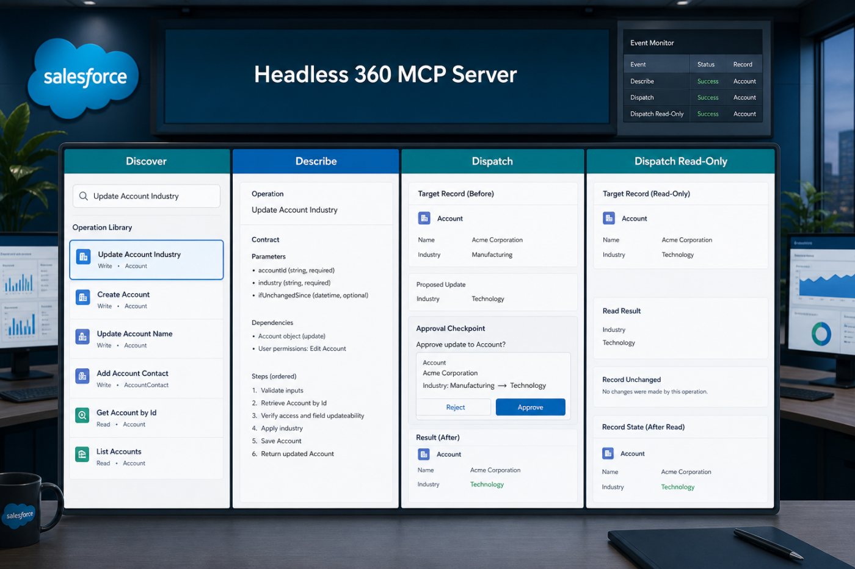Click step 6 Return updated Account
The image size is (855, 569).
pyautogui.click(x=293, y=454)
